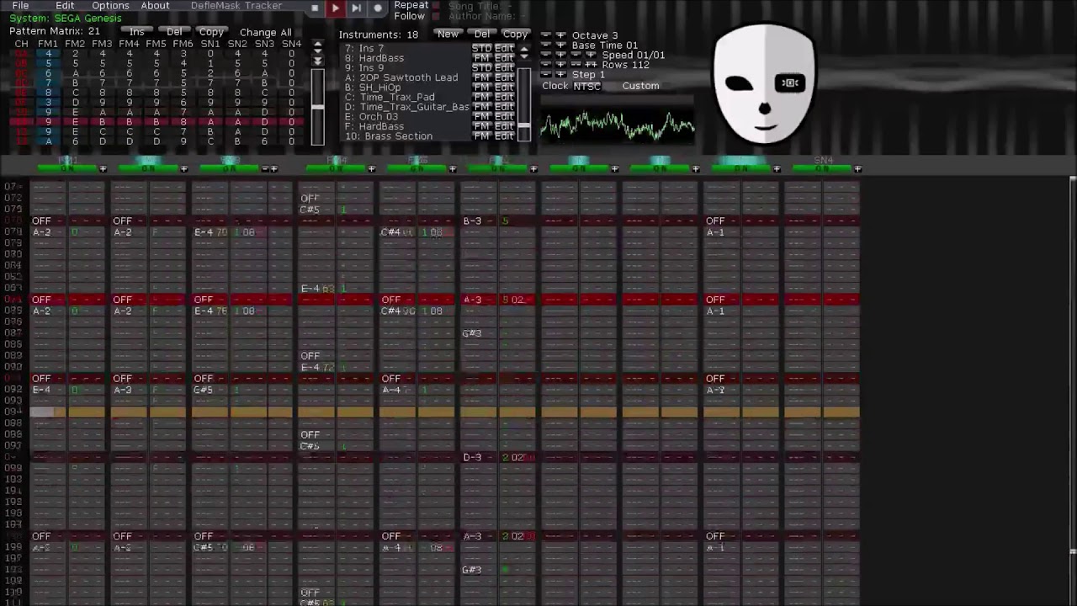Viewport: 1077px width, 606px height.
Task: Decrease first Speed value
Action: (546, 55)
